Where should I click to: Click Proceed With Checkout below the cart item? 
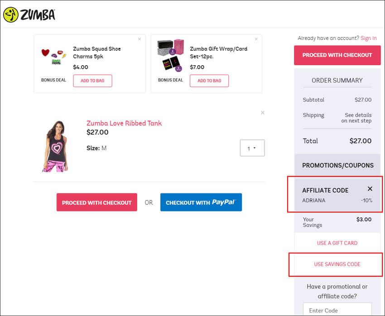pyautogui.click(x=97, y=202)
